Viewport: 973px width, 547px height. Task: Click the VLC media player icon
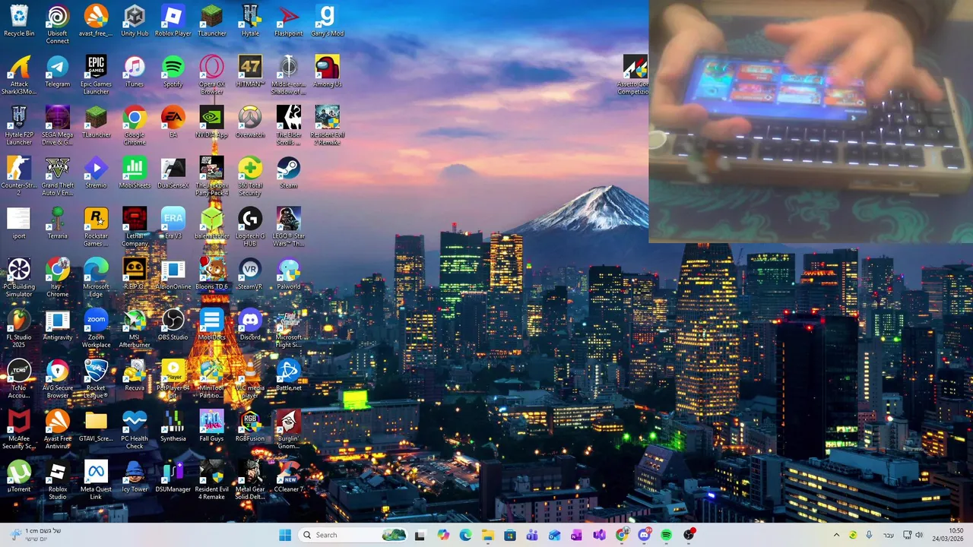(x=250, y=378)
